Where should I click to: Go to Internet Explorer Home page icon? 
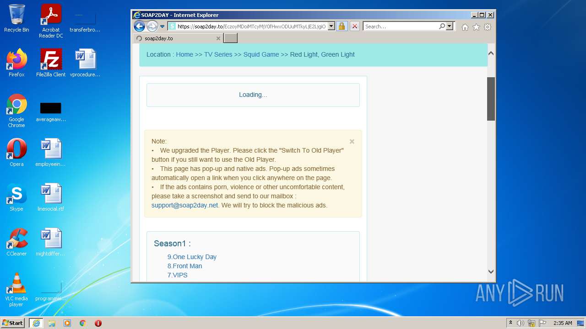[x=465, y=27]
